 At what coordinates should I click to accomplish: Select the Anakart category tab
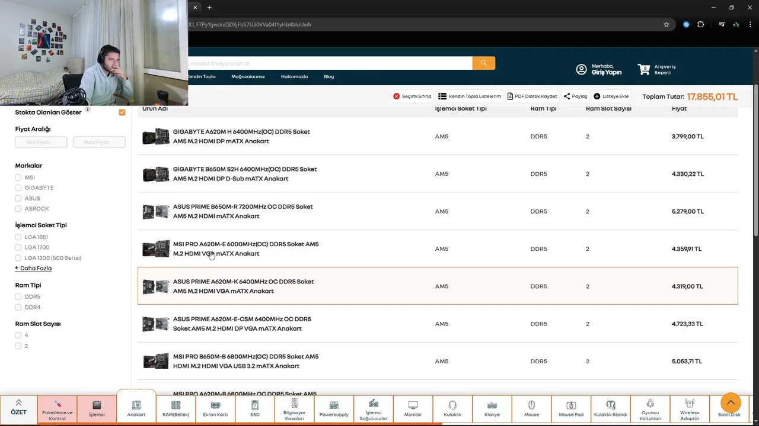pyautogui.click(x=136, y=407)
